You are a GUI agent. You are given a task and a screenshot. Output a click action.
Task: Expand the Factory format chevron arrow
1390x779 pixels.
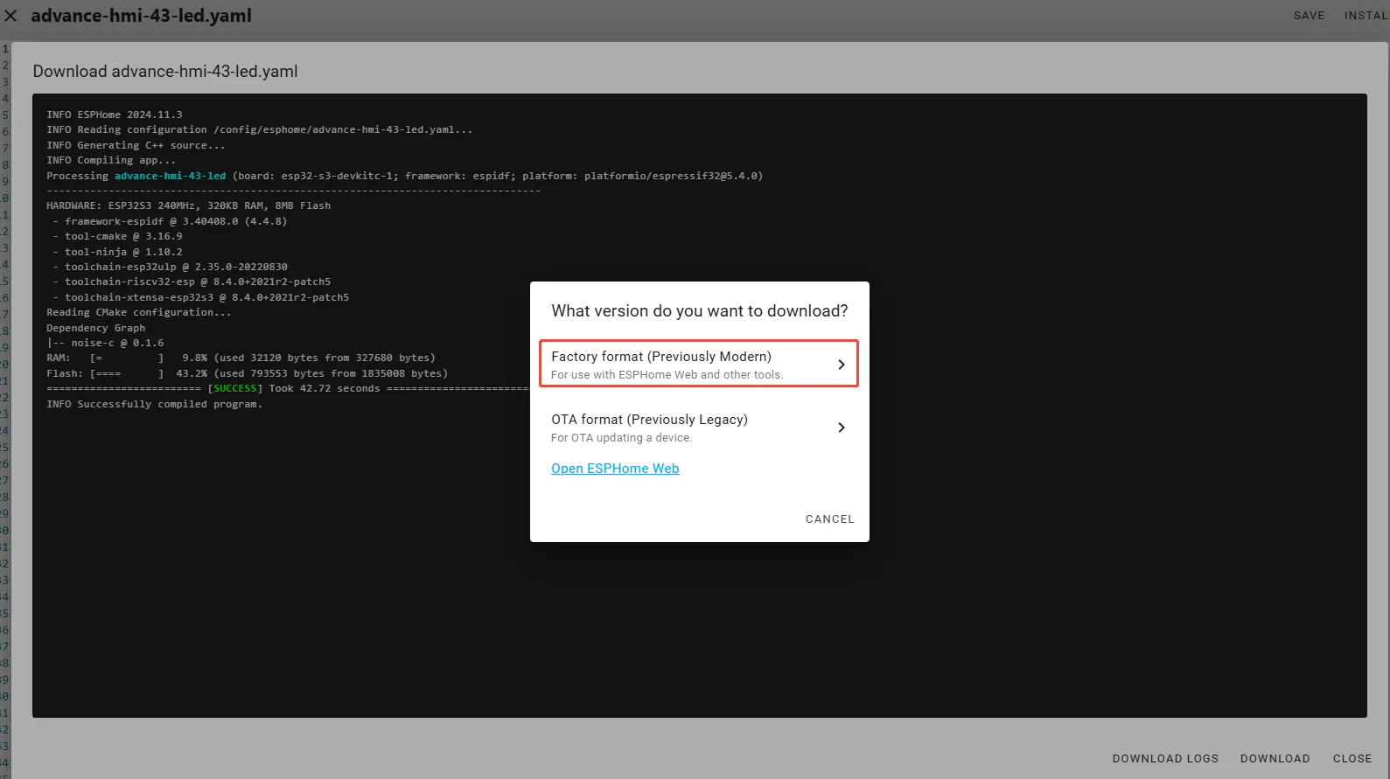841,365
